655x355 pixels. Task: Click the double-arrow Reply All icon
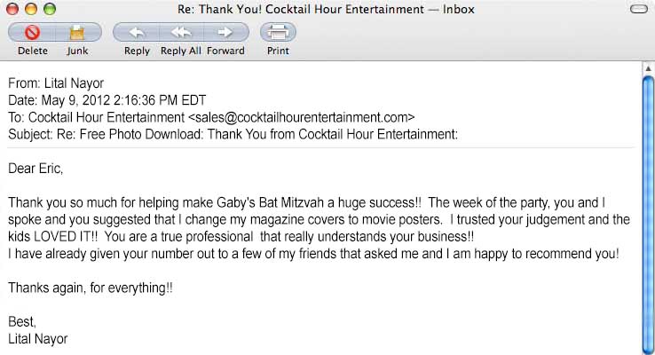pos(181,33)
